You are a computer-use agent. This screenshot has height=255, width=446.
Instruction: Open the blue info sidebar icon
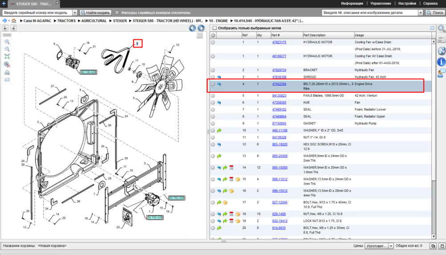click(442, 62)
